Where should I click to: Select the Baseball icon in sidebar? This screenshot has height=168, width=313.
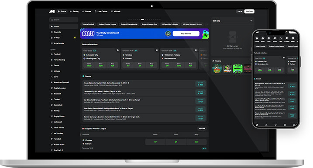coord(52,94)
